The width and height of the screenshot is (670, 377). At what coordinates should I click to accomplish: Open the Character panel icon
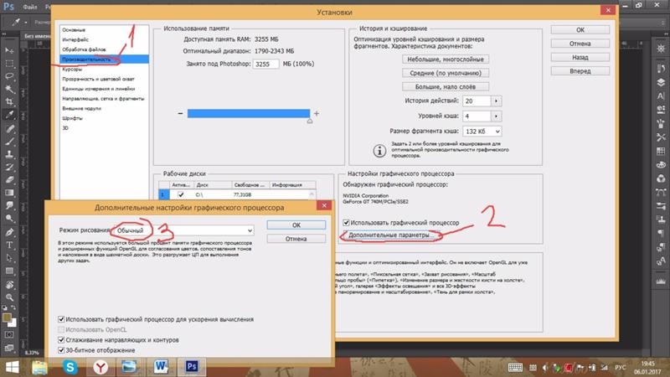661,96
